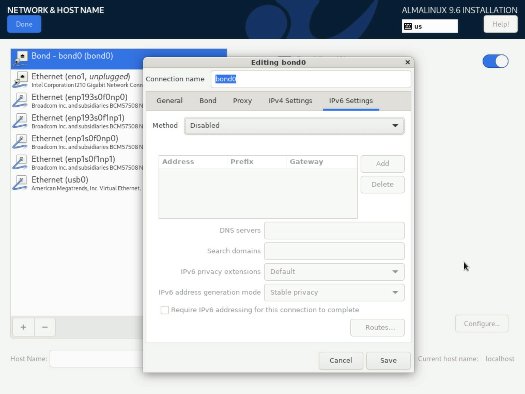Select Ethernet (enp1s0f0np0) list row text
Image resolution: width=525 pixels, height=394 pixels.
[x=75, y=138]
